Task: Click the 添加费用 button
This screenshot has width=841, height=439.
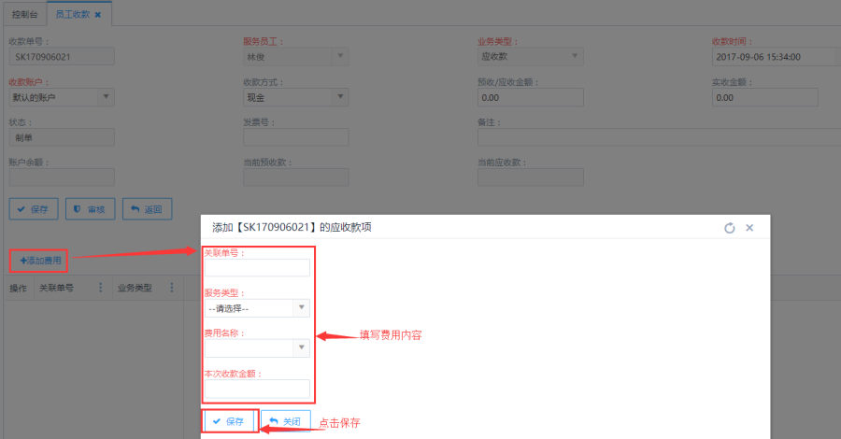Action: coord(39,261)
